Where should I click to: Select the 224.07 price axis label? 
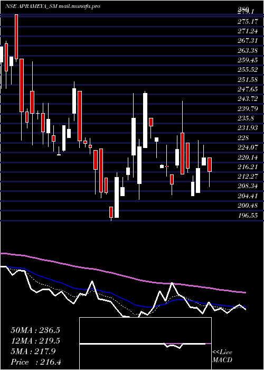[248, 147]
